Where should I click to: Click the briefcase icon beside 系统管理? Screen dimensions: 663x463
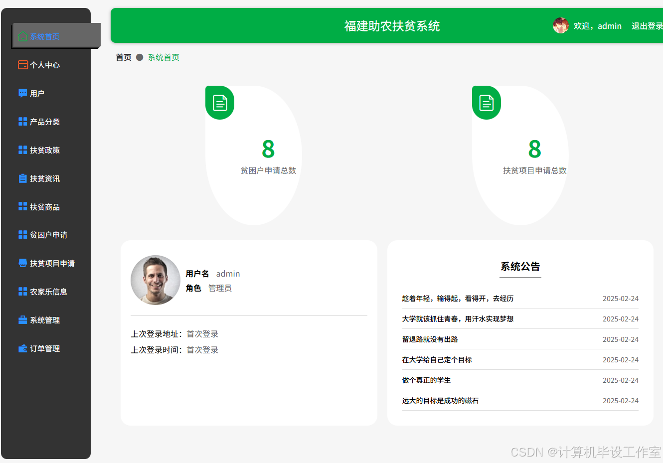(x=22, y=320)
